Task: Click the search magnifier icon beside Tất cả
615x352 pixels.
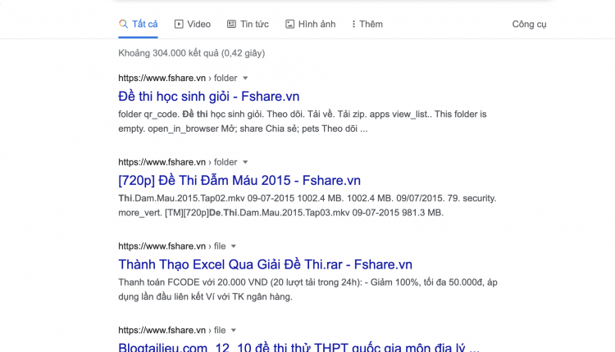Action: click(123, 24)
